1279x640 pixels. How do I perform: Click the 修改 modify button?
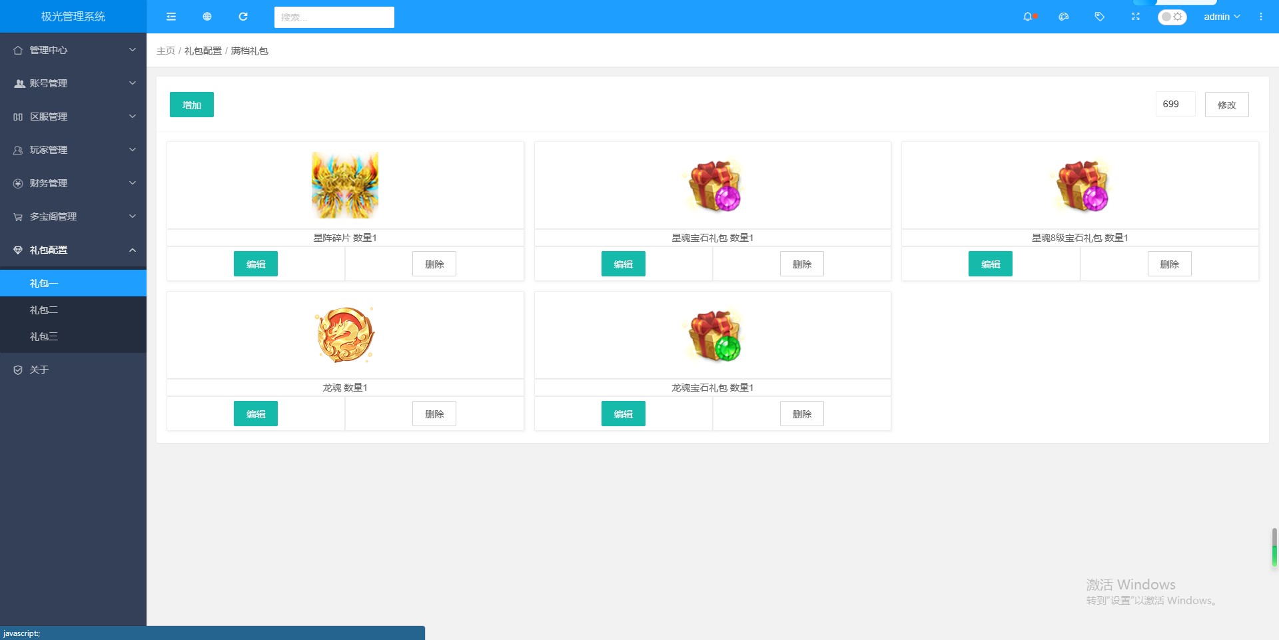click(1227, 105)
